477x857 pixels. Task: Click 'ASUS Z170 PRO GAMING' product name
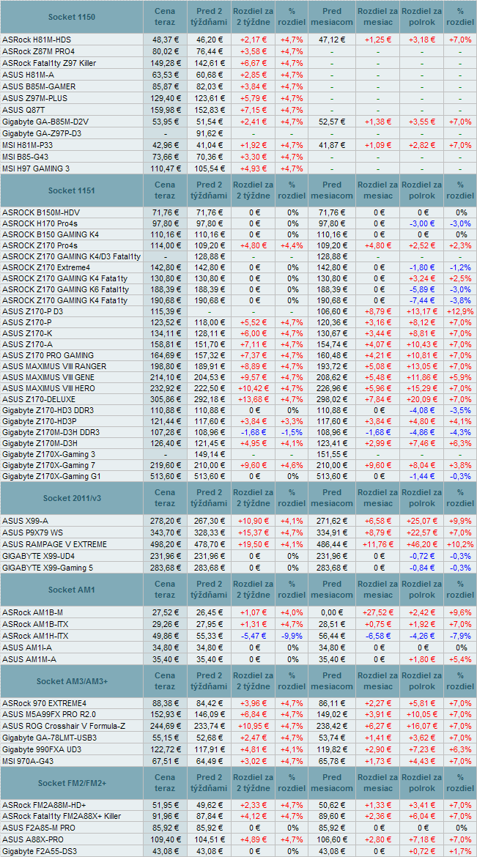[x=48, y=355]
